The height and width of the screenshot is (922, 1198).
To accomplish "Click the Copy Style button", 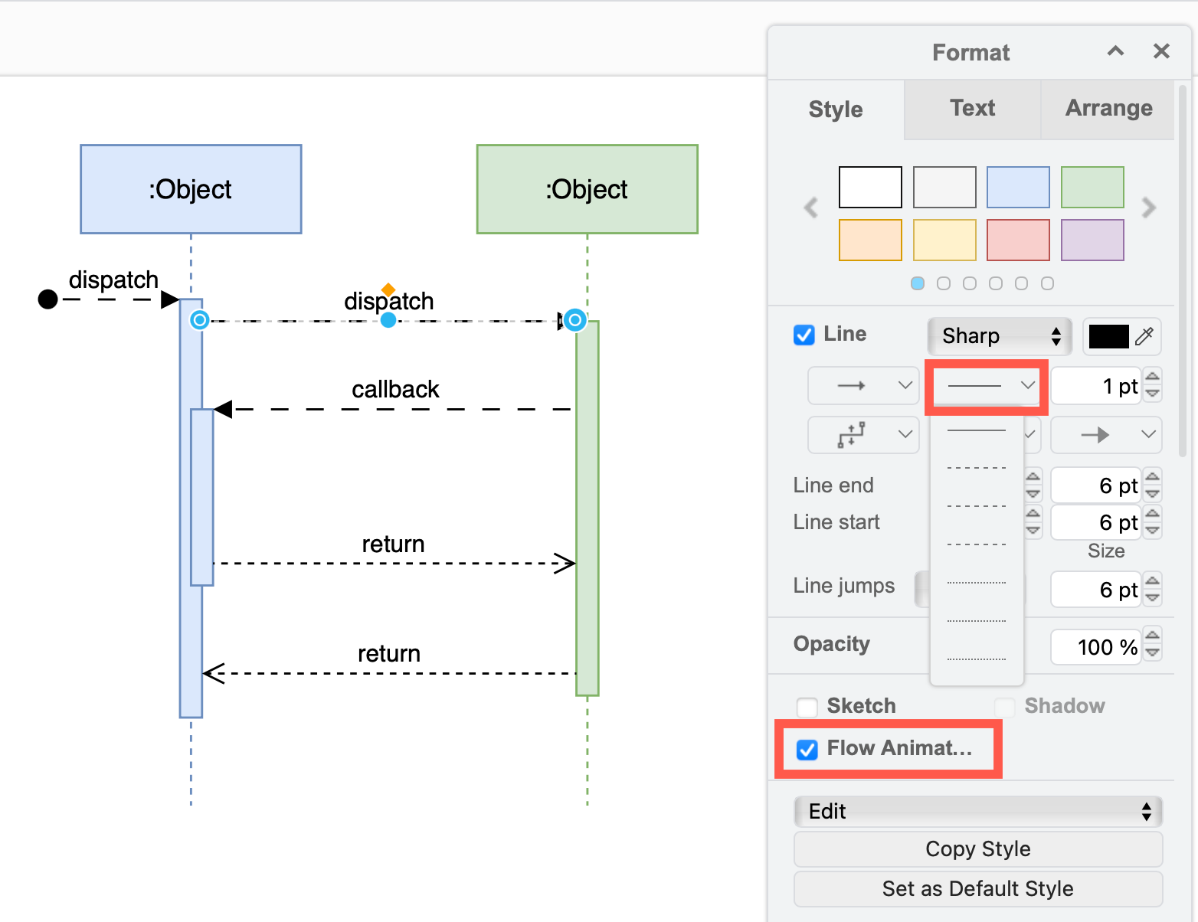I will coord(977,848).
